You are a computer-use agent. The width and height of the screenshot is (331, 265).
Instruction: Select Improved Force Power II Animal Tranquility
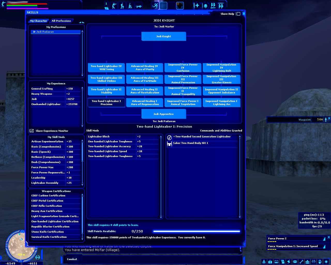[x=183, y=91]
